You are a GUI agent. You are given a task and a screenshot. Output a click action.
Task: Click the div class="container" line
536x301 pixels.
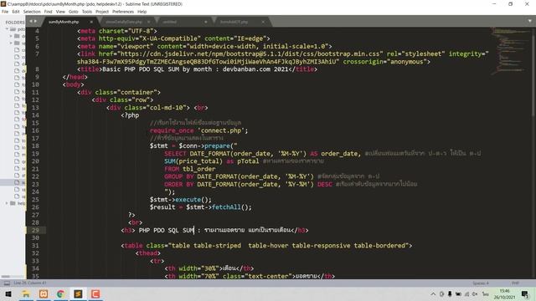point(119,92)
